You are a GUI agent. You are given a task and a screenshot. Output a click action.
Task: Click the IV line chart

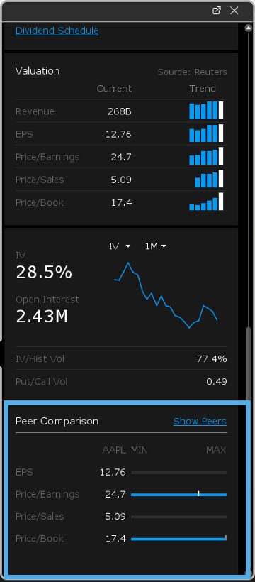coord(166,295)
